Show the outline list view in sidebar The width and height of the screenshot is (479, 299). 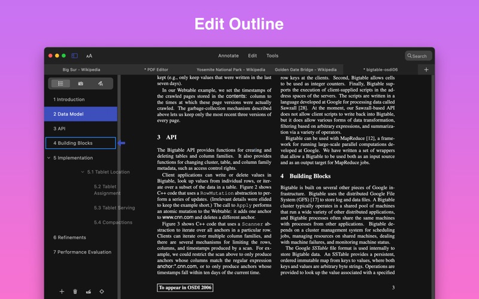(x=60, y=84)
